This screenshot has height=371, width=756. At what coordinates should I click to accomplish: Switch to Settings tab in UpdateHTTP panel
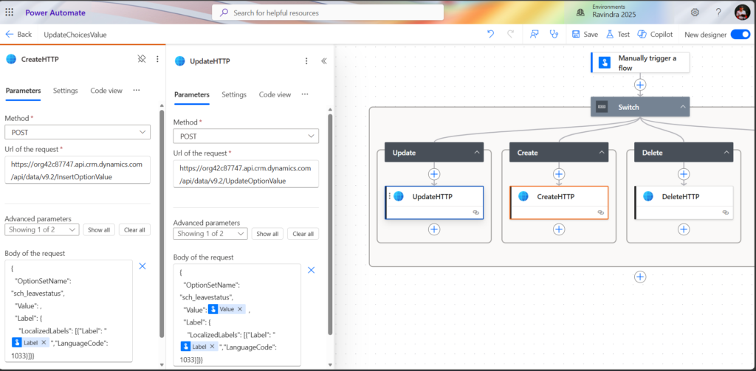(234, 94)
